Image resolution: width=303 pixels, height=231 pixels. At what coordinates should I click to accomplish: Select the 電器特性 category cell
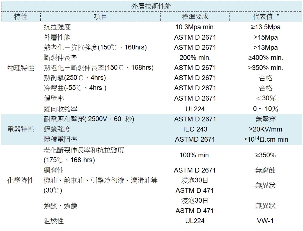(x=21, y=129)
